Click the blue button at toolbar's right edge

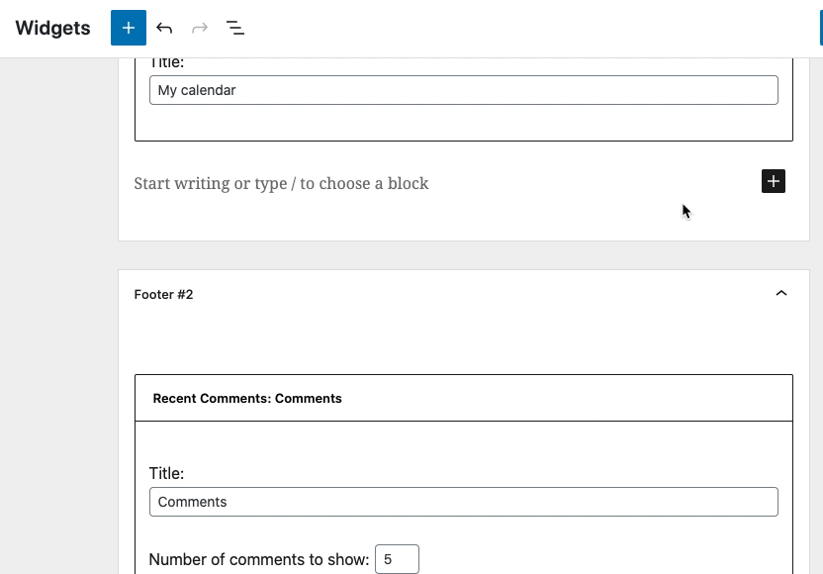(820, 28)
